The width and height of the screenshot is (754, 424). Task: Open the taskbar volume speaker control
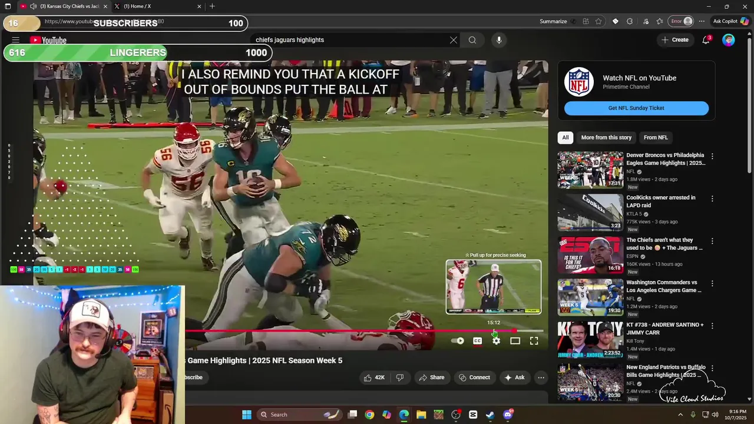pos(715,415)
